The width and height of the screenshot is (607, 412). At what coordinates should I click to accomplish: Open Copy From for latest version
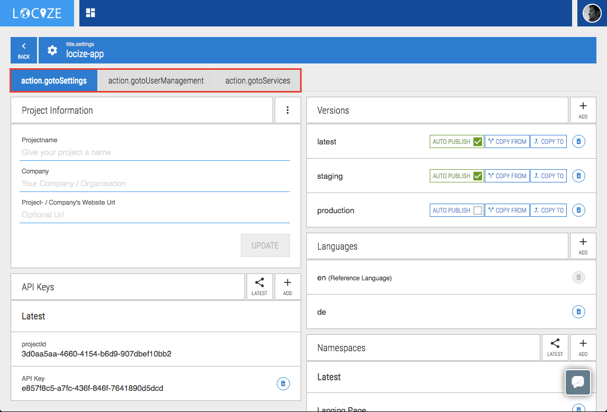[507, 142]
